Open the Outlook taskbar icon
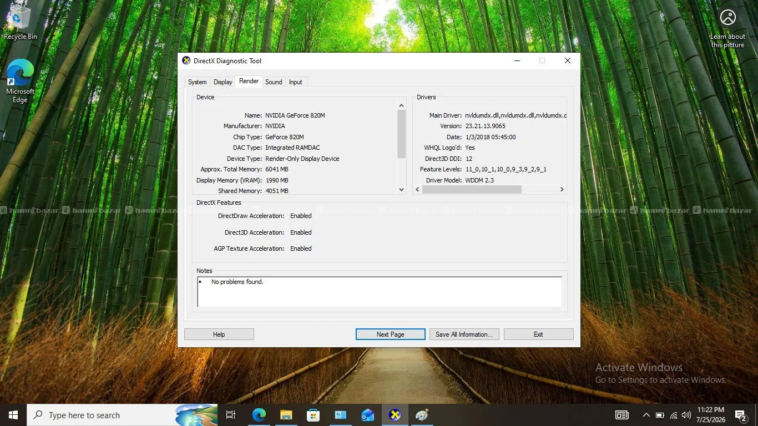 tap(367, 415)
